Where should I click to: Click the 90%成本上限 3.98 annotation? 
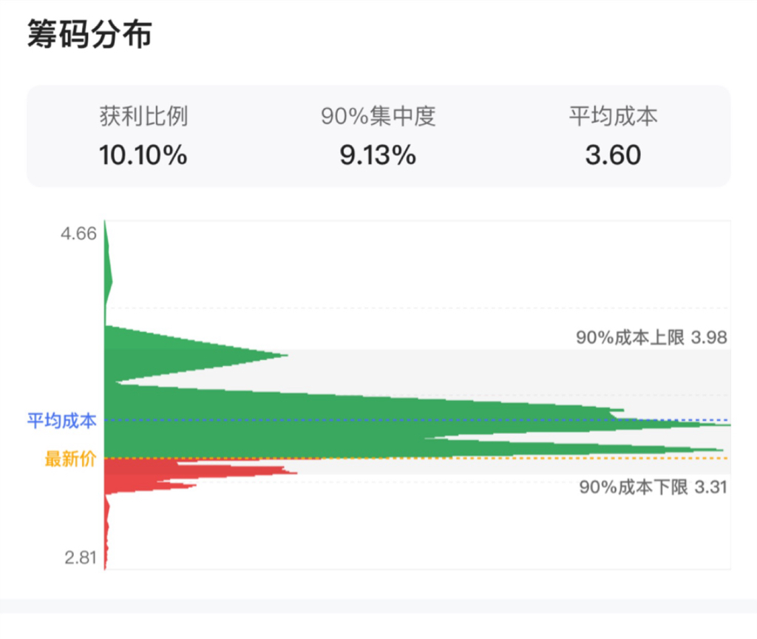point(651,337)
